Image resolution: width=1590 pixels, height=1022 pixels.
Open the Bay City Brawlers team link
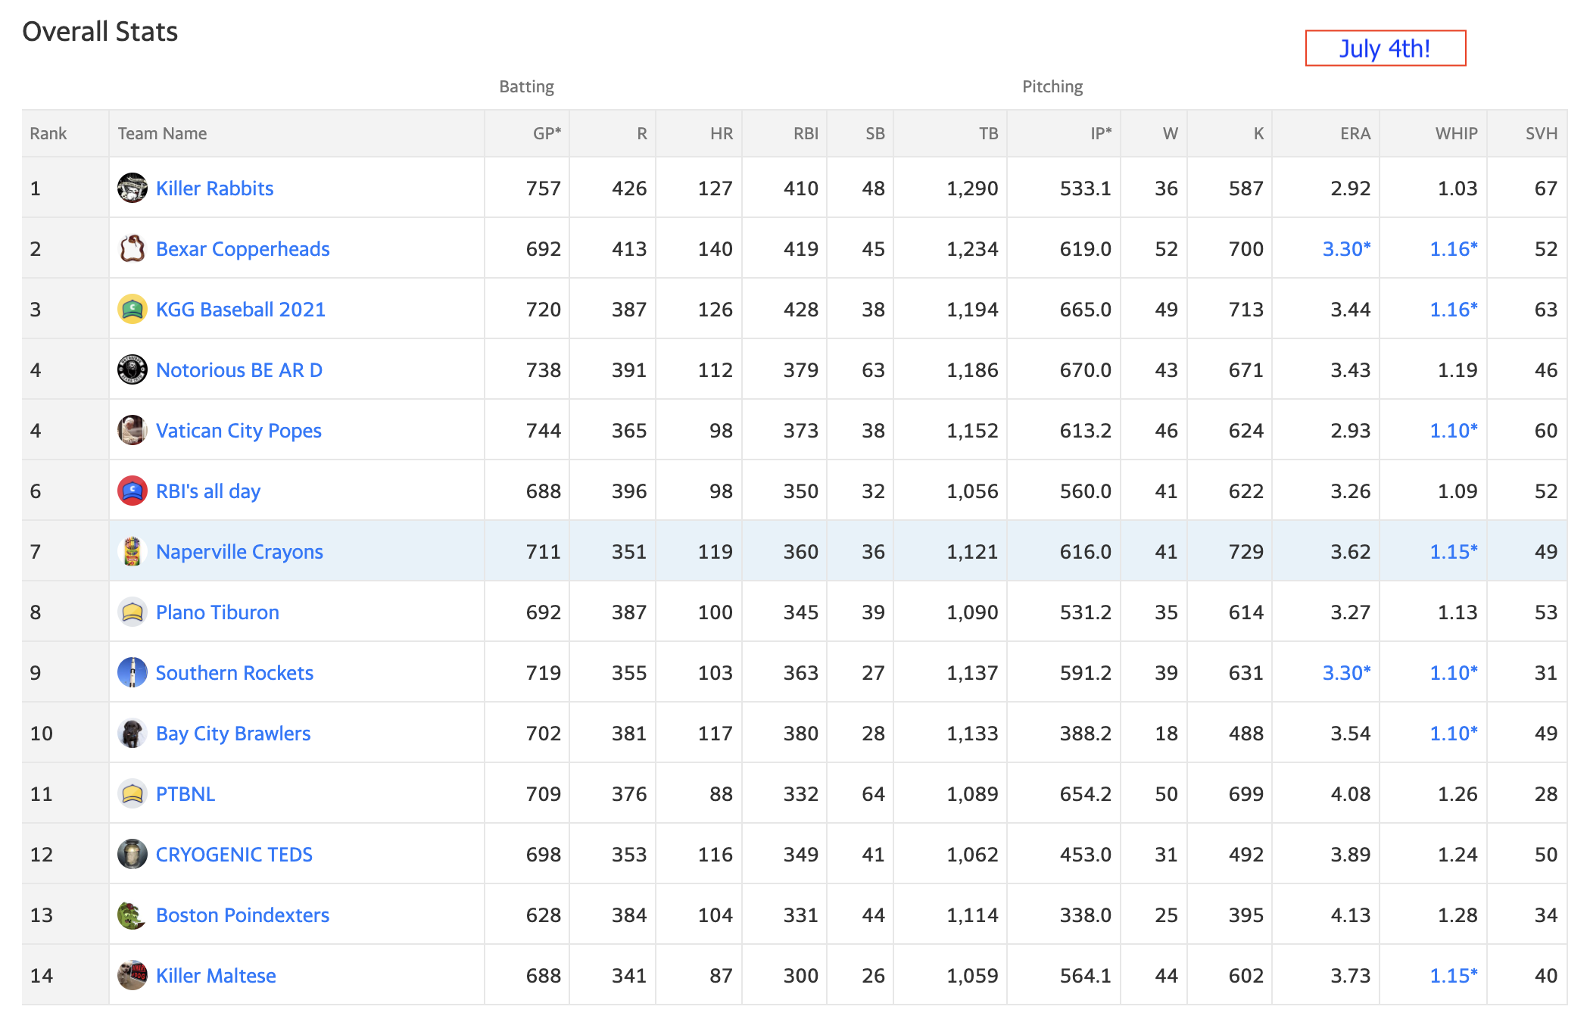(x=233, y=734)
